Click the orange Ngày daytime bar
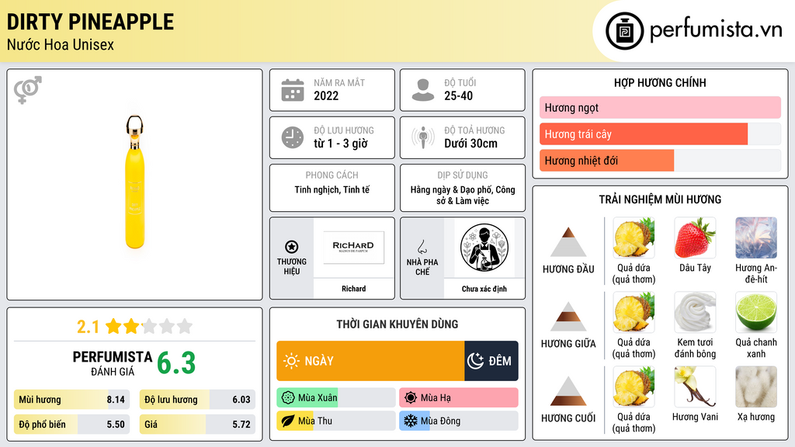795x447 pixels. click(x=370, y=361)
